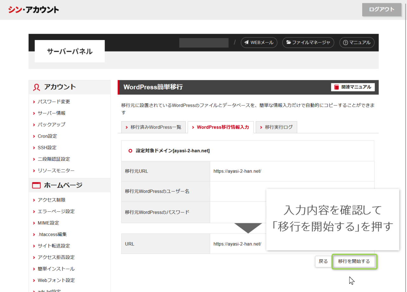Open サイト転送設定 in sidebar

[54, 246]
